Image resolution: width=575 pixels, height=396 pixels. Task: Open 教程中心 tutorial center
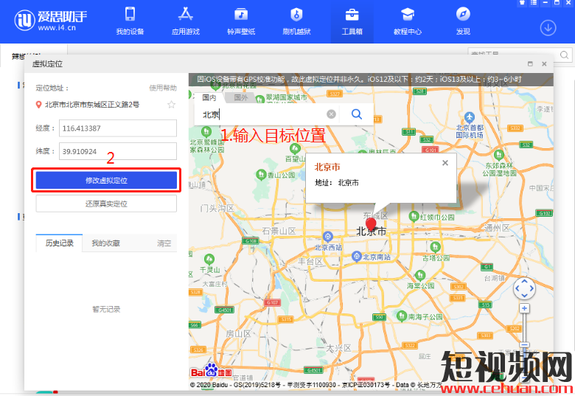tap(408, 21)
